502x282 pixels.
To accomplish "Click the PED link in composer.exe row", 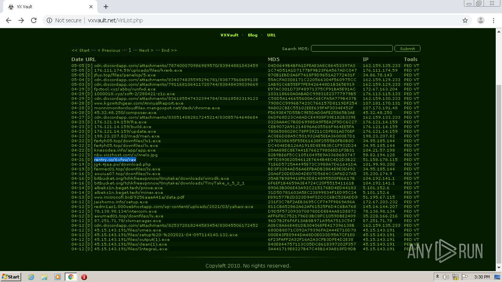I will (408, 112).
